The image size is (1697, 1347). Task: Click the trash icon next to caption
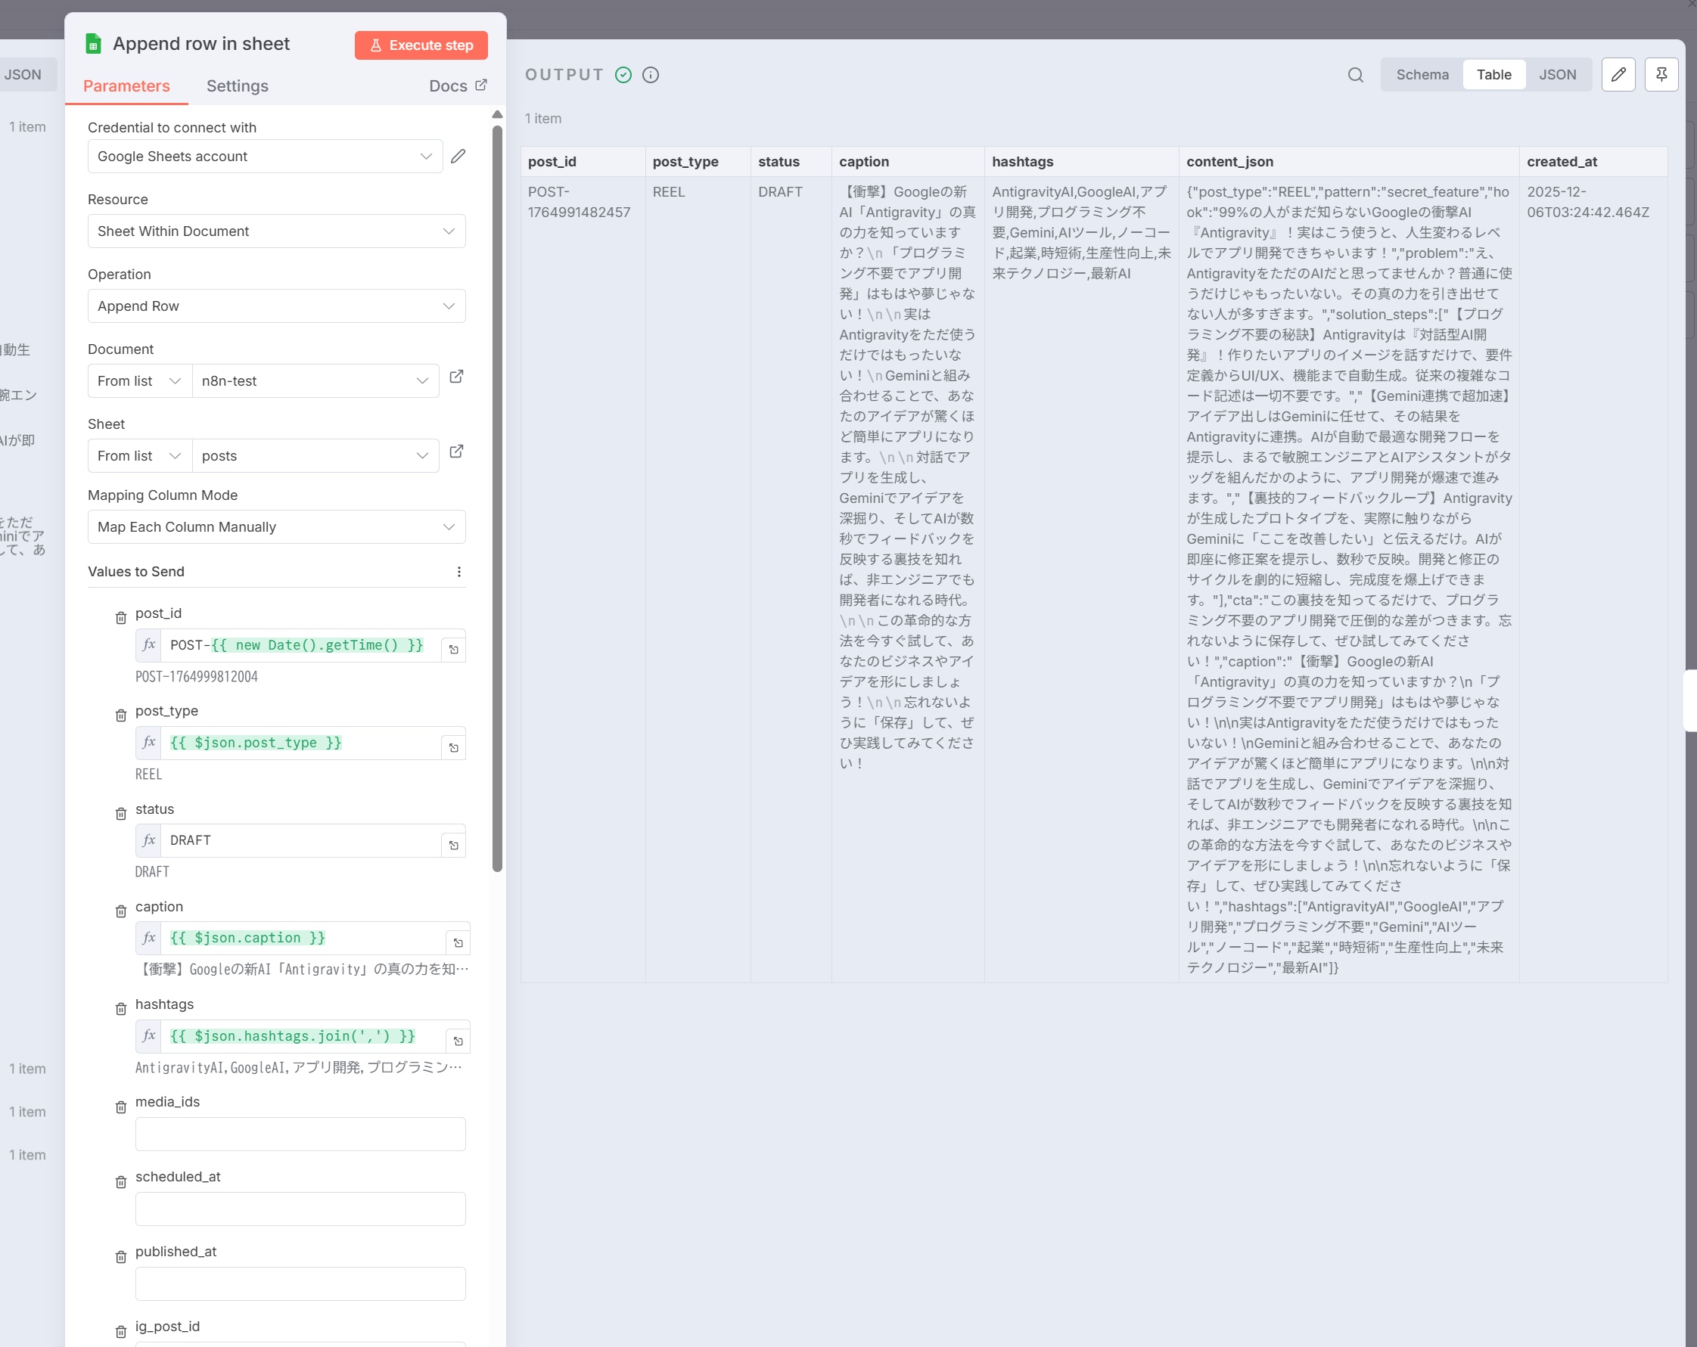tap(120, 911)
